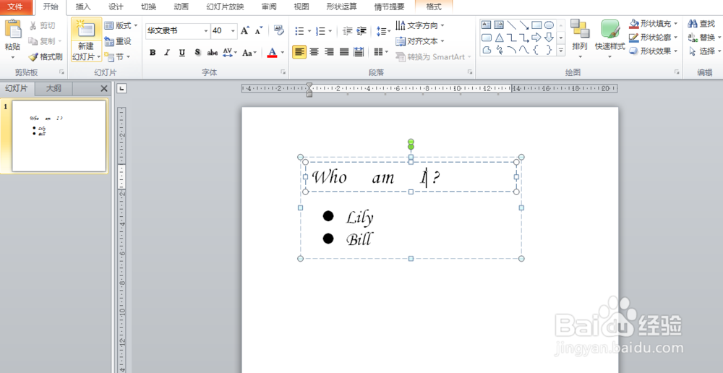Open the font size dropdown showing 40
This screenshot has width=723, height=373.
tap(233, 31)
